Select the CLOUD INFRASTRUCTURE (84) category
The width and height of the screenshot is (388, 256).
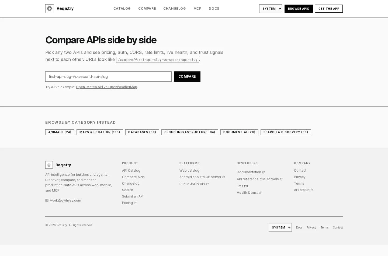click(190, 132)
